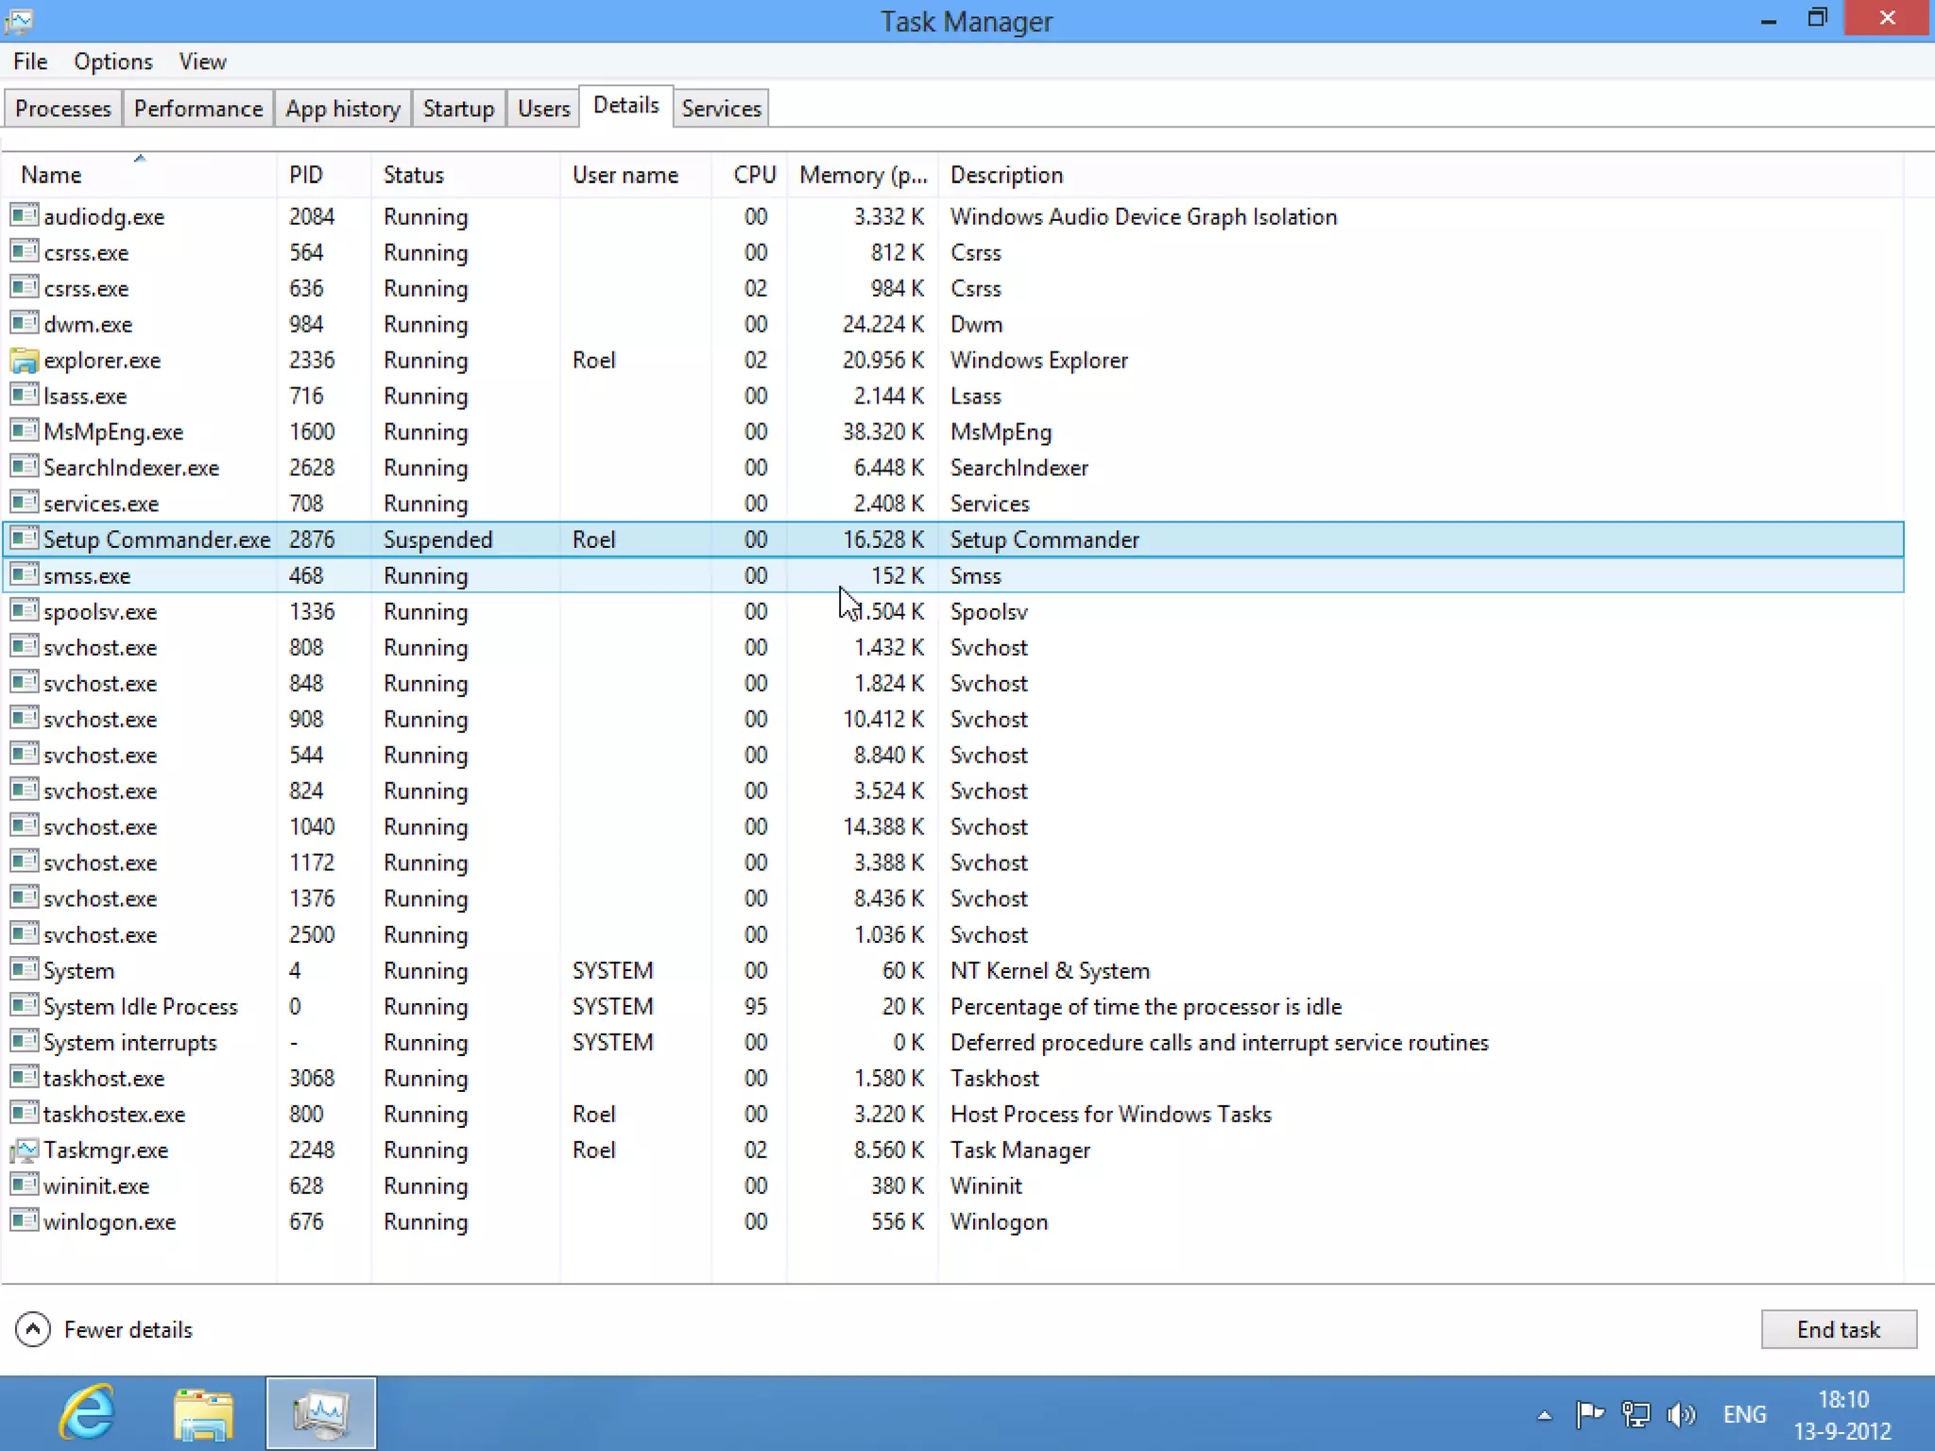1935x1451 pixels.
Task: Click the MsMpEng.exe process icon
Action: (25, 431)
